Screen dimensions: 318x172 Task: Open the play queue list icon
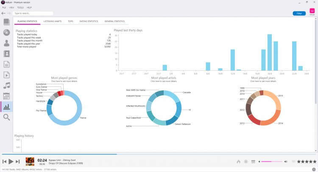pos(253,161)
